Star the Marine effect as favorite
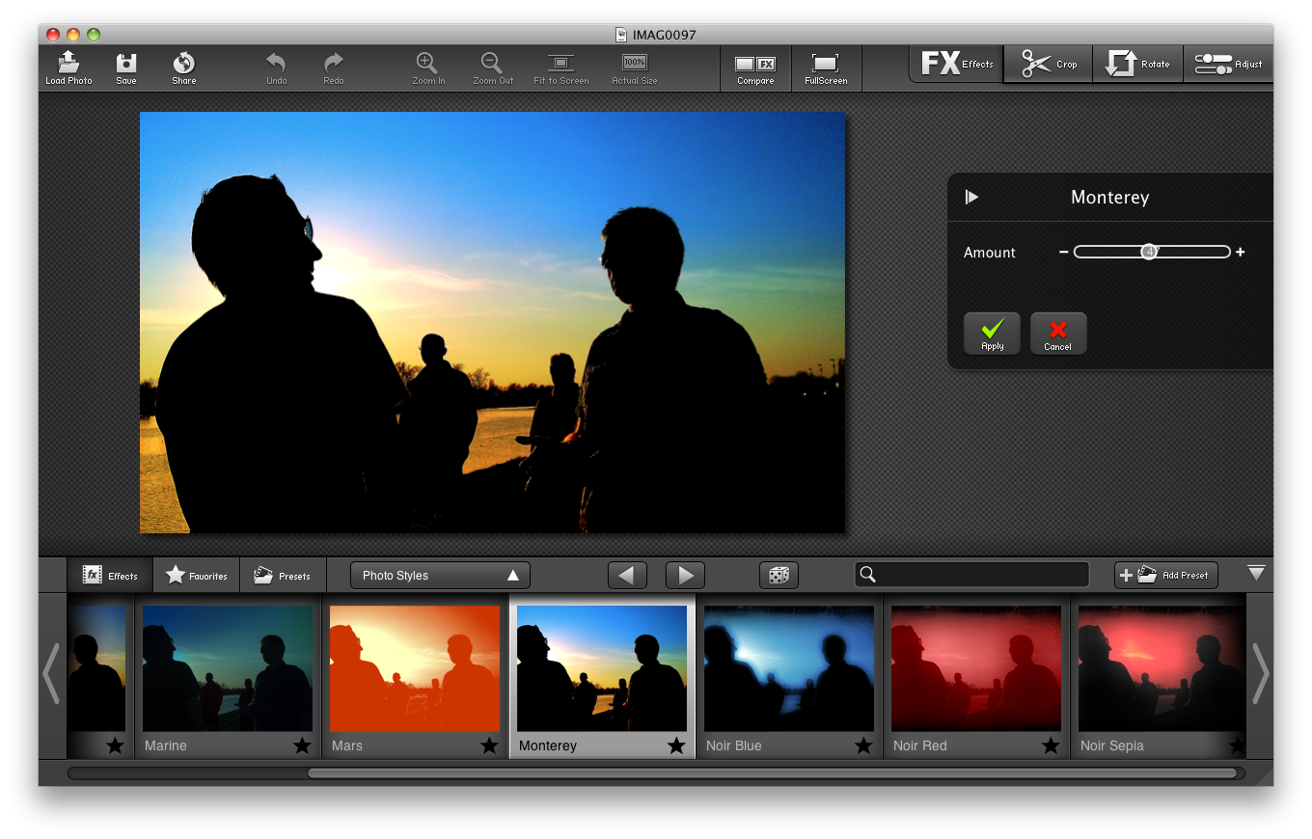 [x=301, y=745]
